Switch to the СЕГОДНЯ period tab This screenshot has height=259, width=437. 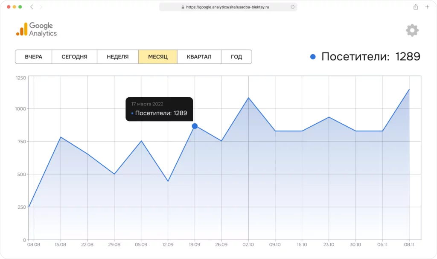click(x=74, y=57)
